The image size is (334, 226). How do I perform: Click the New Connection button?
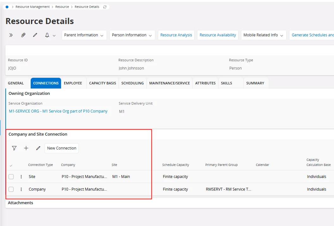point(62,148)
